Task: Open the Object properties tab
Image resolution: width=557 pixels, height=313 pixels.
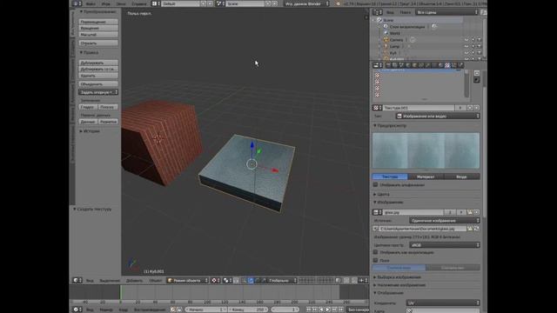Action: pos(414,65)
